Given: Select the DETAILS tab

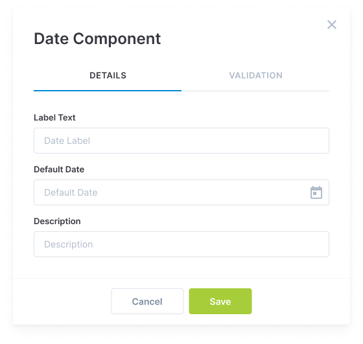Looking at the screenshot, I should [108, 75].
